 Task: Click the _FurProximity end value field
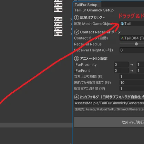(140, 64)
